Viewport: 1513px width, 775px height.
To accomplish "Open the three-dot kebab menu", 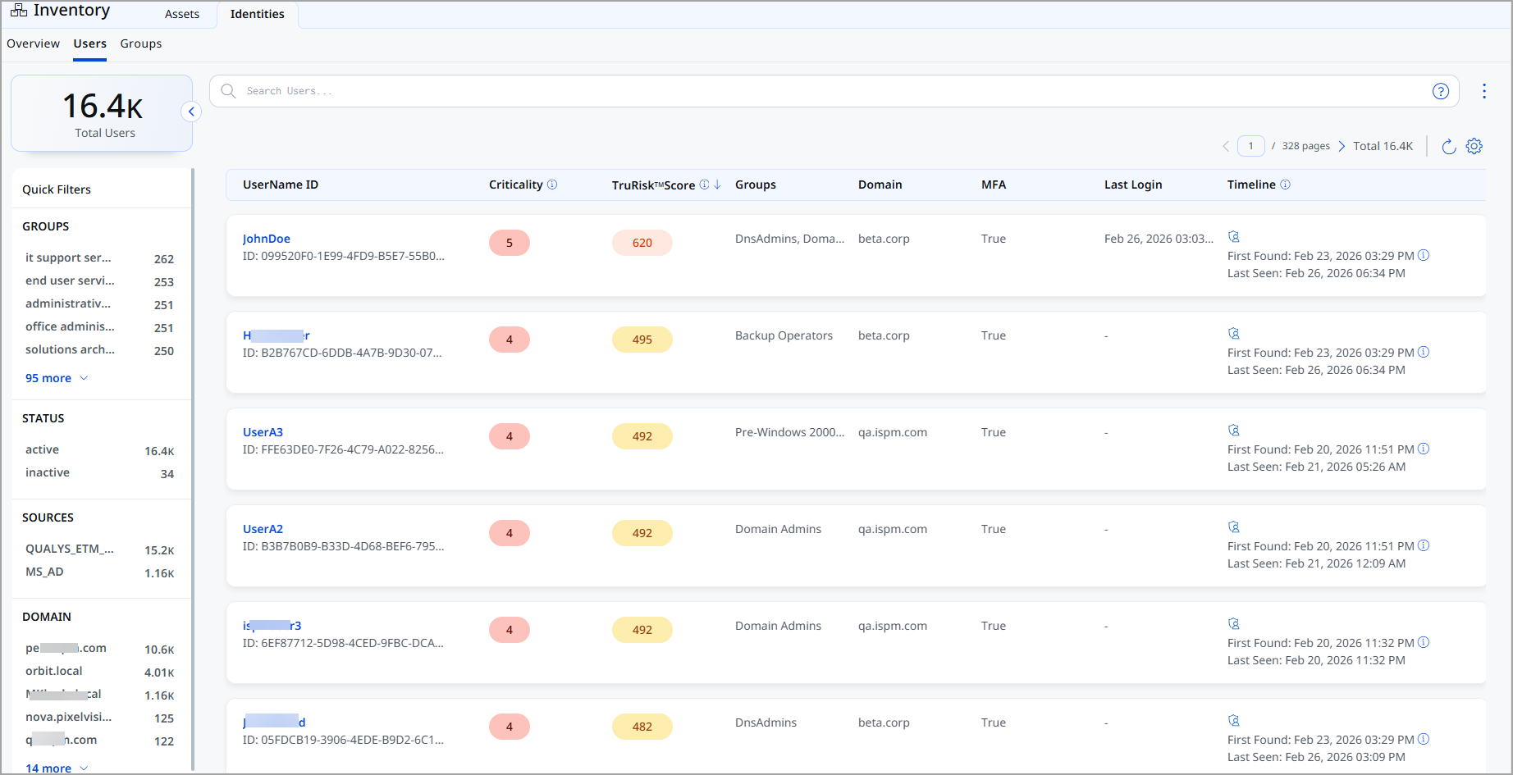I will 1483,91.
